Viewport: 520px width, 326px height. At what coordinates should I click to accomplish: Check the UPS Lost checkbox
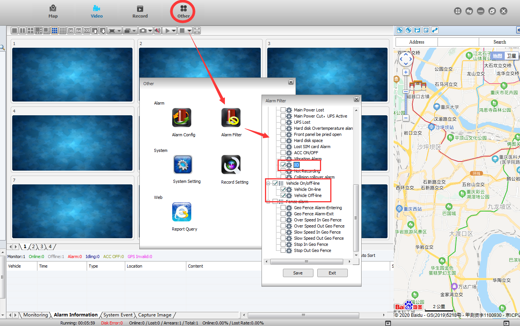[x=283, y=122]
